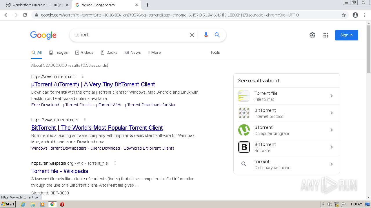This screenshot has height=208, width=371.
Task: Open BitTorrent World's Most Popular link
Action: [x=97, y=128]
